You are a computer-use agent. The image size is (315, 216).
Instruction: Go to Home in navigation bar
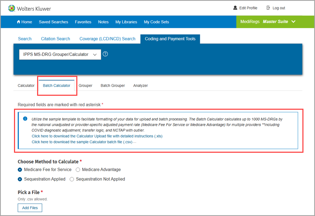[x=24, y=22]
